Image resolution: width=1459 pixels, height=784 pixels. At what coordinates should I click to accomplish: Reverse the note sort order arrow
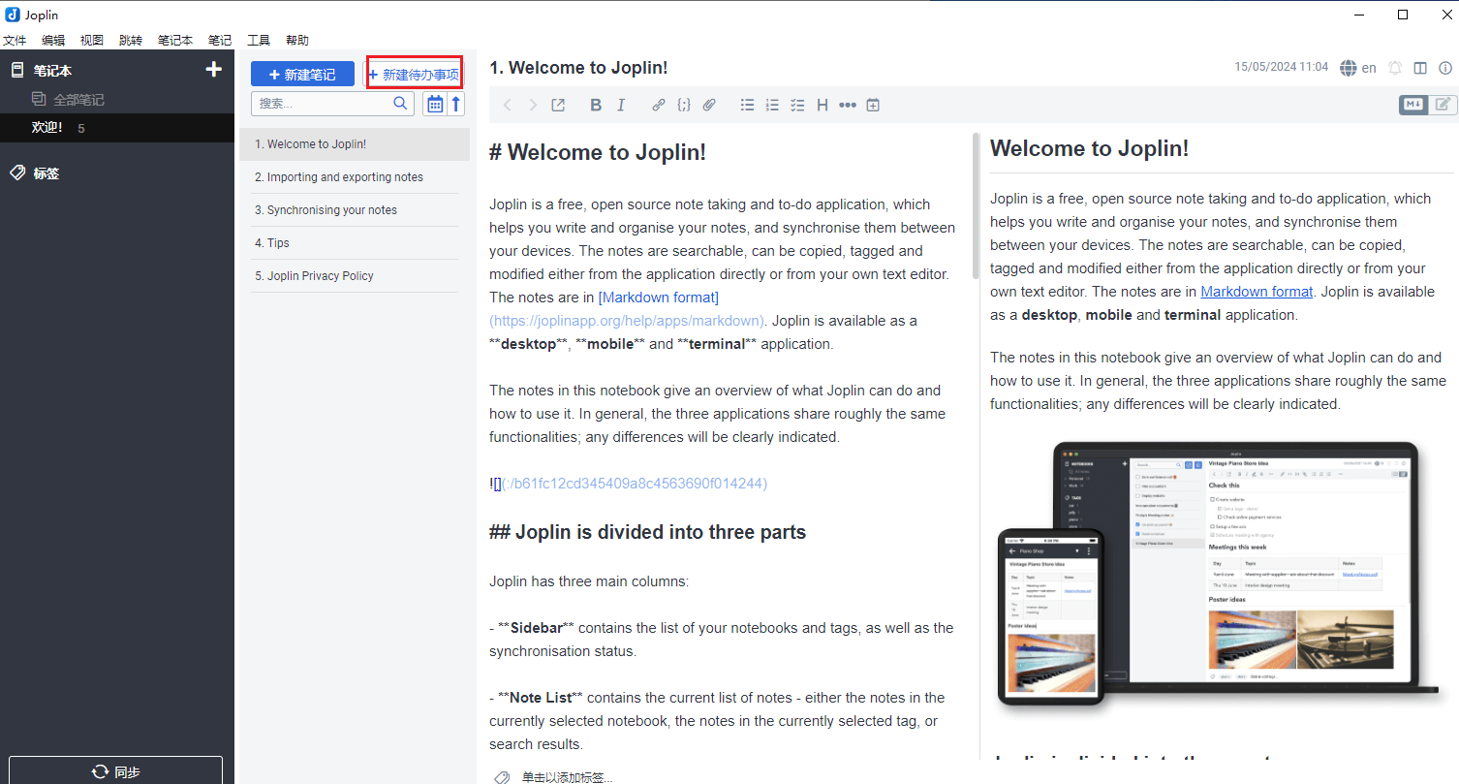(456, 104)
